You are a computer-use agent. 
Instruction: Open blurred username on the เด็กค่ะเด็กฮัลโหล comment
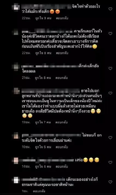(49, 66)
